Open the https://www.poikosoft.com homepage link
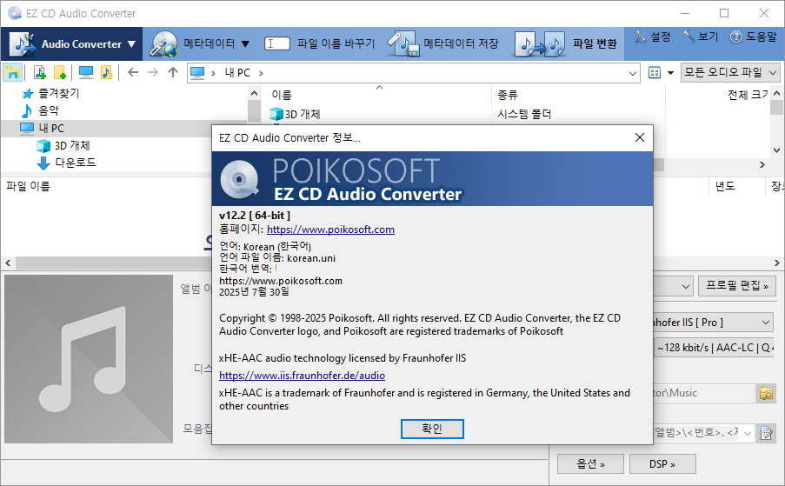Screen dimensions: 785x486 330,230
